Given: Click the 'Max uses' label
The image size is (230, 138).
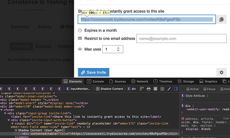Looking at the screenshot, I should pyautogui.click(x=93, y=49).
